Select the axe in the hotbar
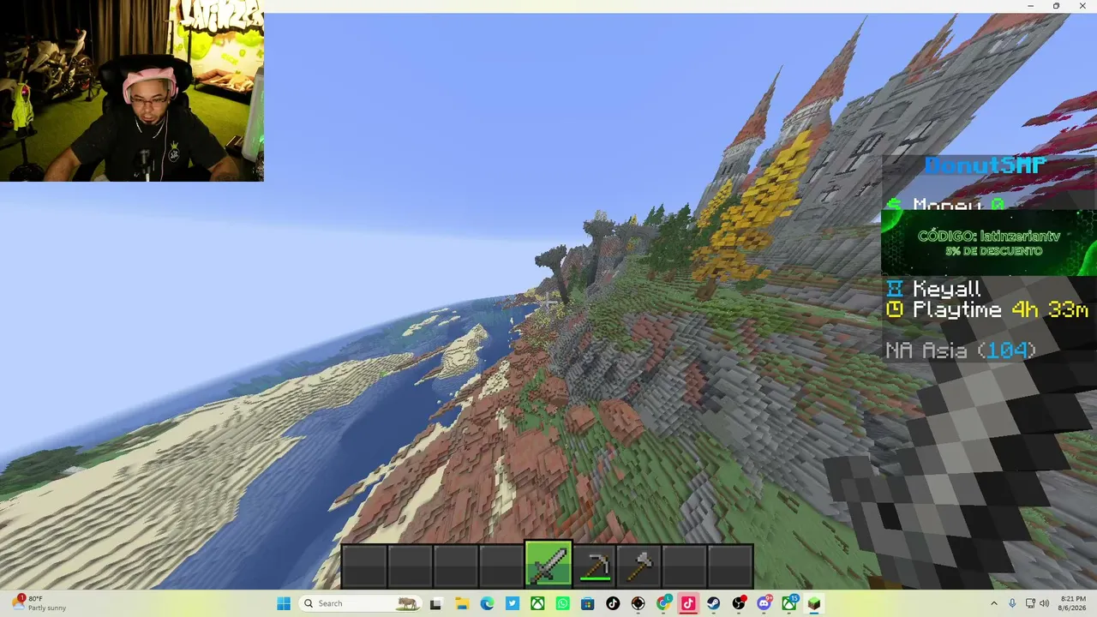This screenshot has height=617, width=1097. [641, 566]
